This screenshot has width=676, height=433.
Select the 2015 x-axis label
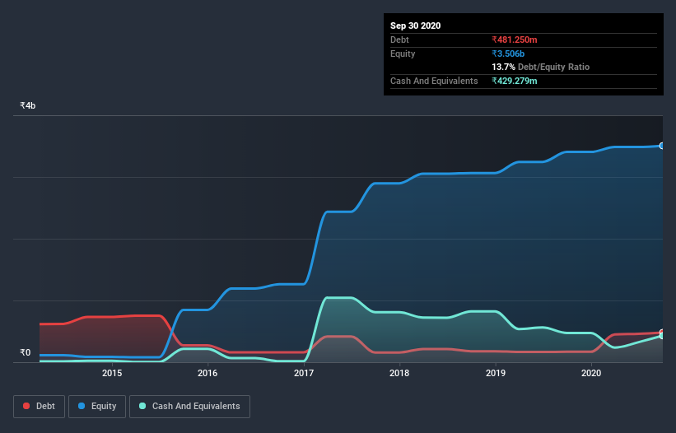(x=112, y=373)
